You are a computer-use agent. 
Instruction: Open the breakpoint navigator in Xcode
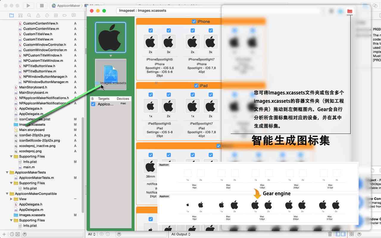[65, 15]
